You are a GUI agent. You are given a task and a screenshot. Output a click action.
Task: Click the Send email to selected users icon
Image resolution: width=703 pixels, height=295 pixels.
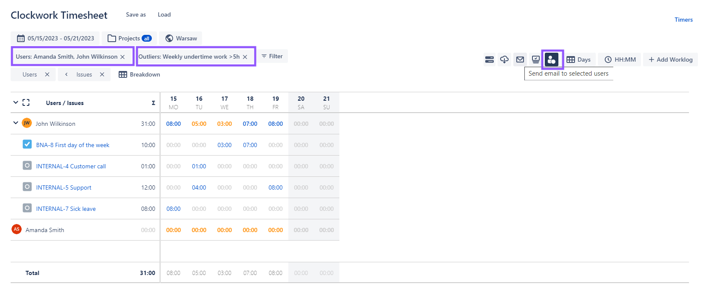(552, 60)
